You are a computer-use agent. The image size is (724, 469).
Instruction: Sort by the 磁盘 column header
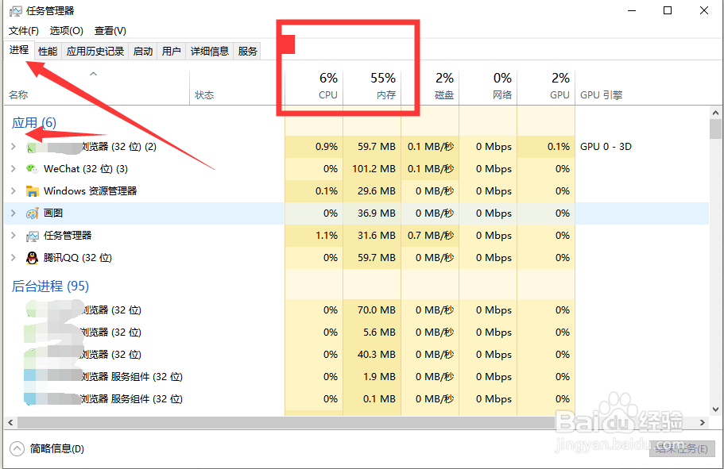click(x=430, y=87)
